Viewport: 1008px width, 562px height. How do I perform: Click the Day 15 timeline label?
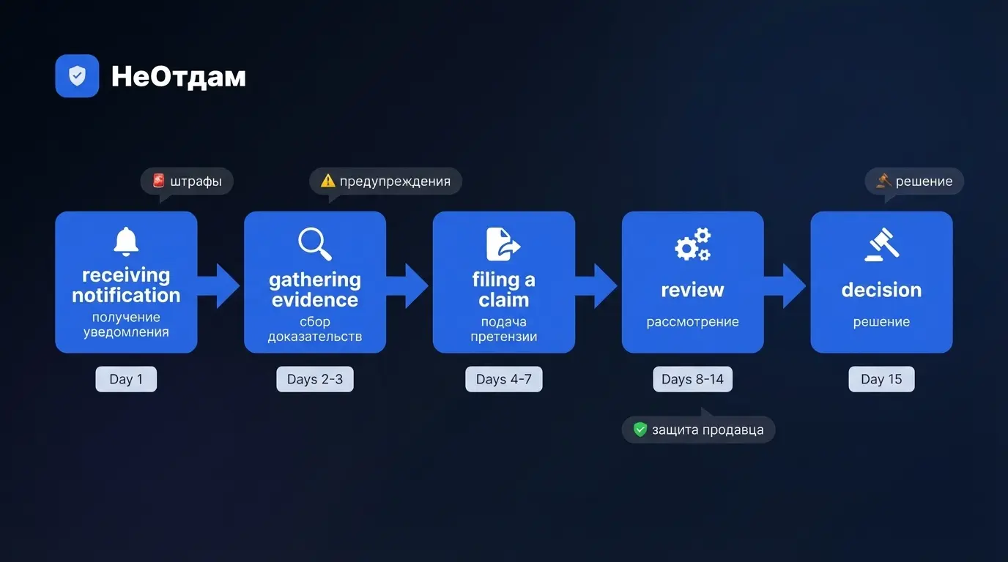click(x=881, y=379)
